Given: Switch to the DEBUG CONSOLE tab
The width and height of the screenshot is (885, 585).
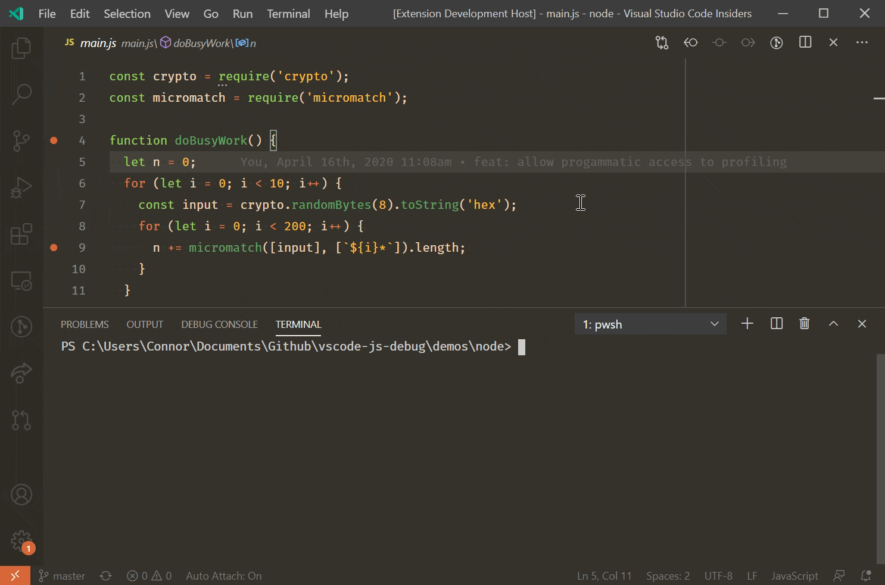Looking at the screenshot, I should point(219,324).
